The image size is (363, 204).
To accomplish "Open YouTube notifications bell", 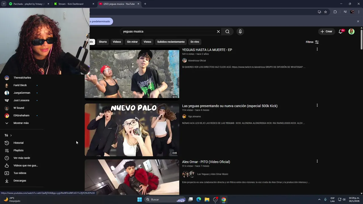I will [x=341, y=31].
